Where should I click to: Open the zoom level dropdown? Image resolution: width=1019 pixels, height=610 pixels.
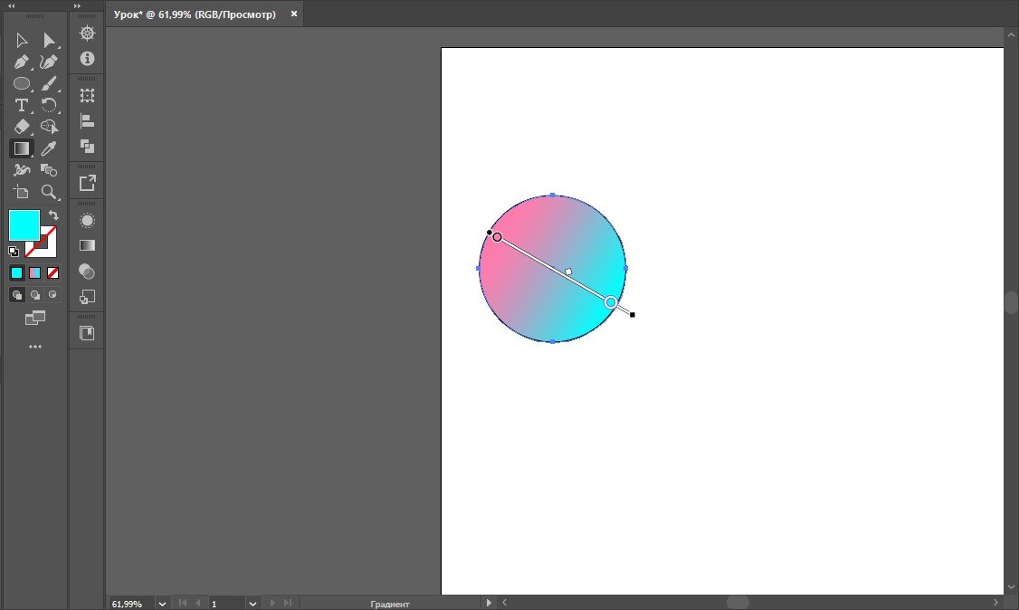point(162,604)
